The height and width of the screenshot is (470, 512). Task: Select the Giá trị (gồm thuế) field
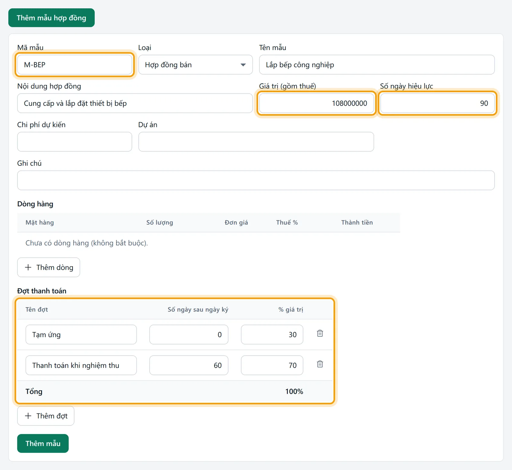point(316,103)
